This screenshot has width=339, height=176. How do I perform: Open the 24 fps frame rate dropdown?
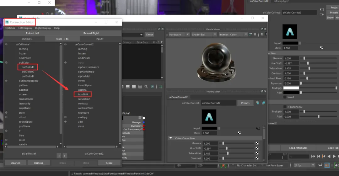coord(304,165)
